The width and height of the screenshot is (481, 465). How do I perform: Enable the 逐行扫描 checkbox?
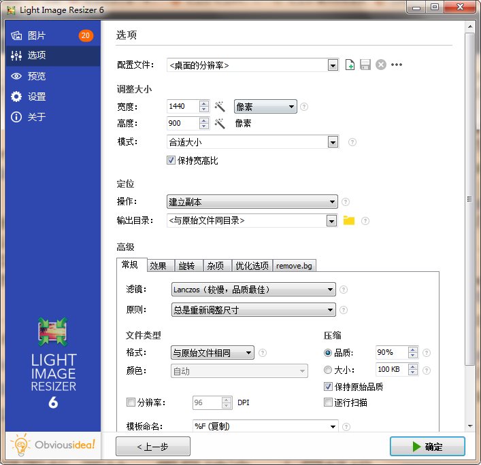[x=329, y=402]
